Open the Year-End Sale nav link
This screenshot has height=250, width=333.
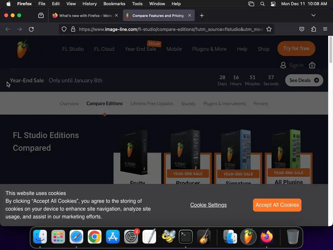[x=140, y=49]
